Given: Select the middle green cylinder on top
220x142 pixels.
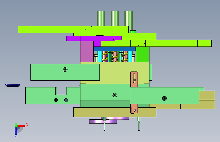Looking at the screenshot, I should click(x=115, y=19).
